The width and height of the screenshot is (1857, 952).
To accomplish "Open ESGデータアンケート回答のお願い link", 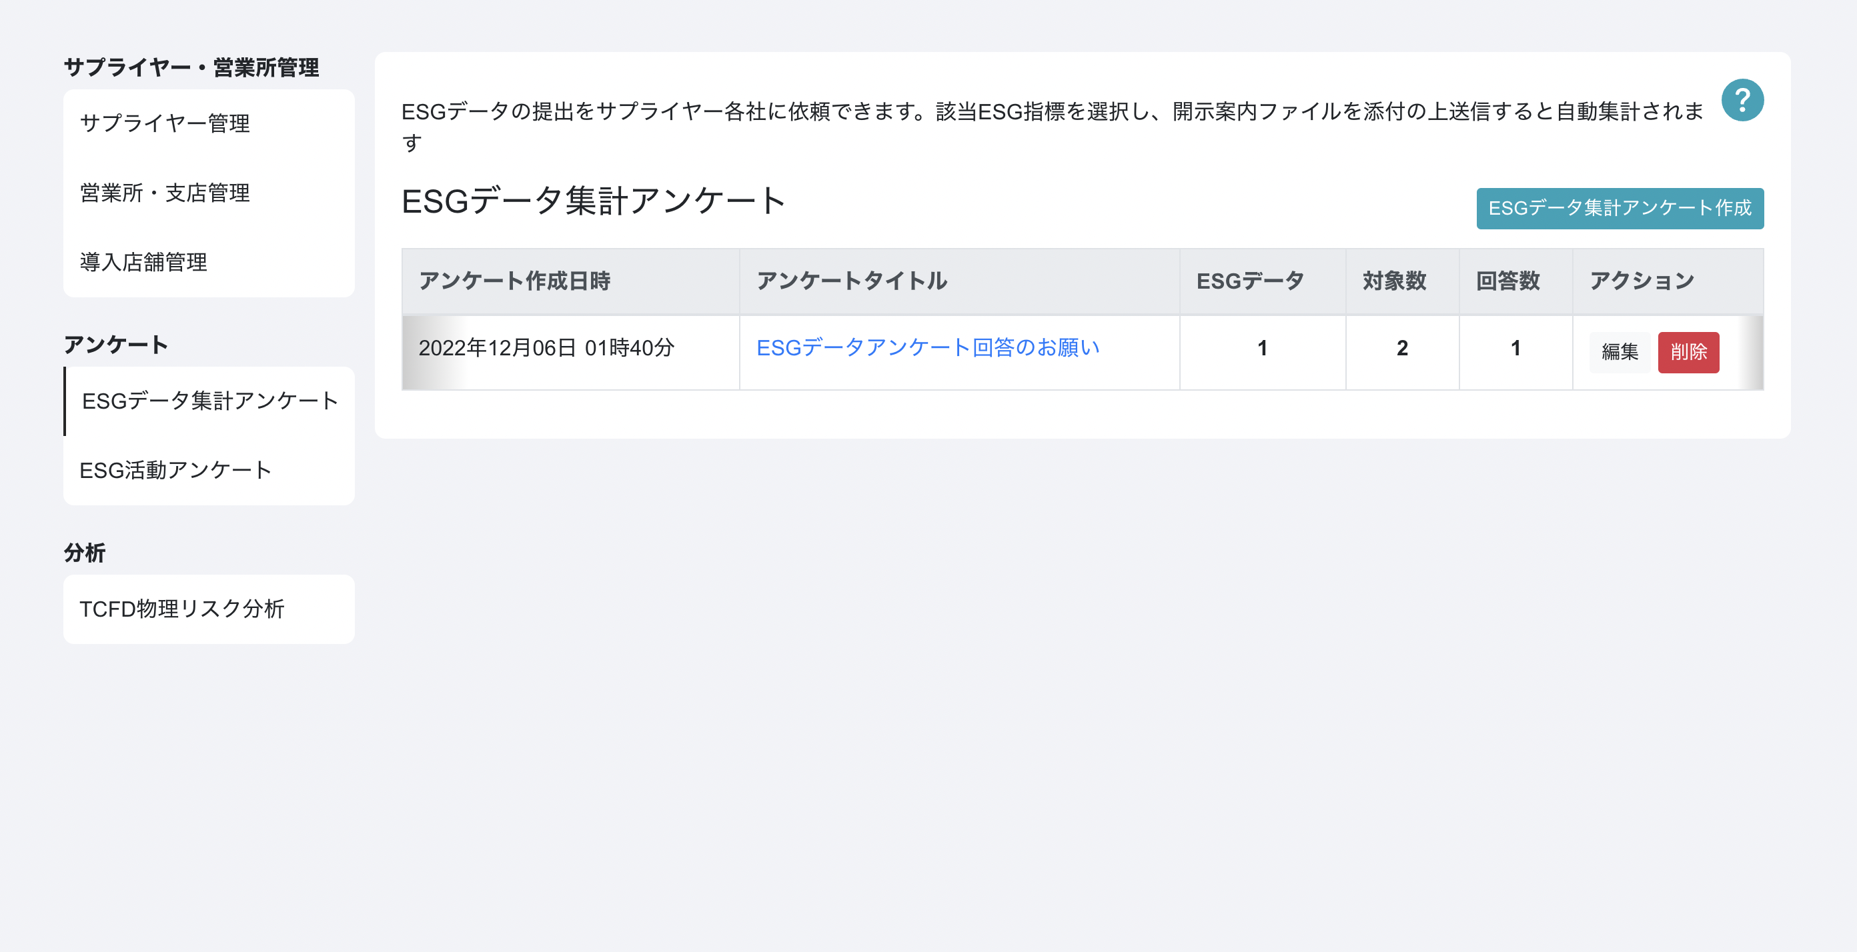I will [x=927, y=347].
